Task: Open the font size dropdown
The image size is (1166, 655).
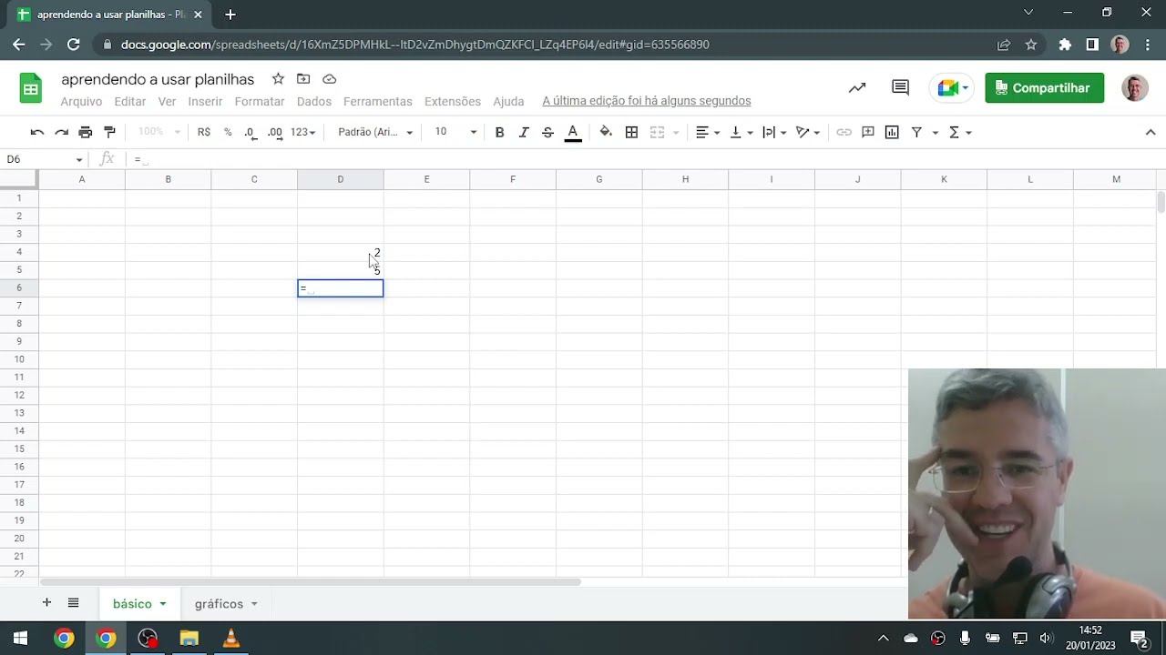Action: pos(455,132)
